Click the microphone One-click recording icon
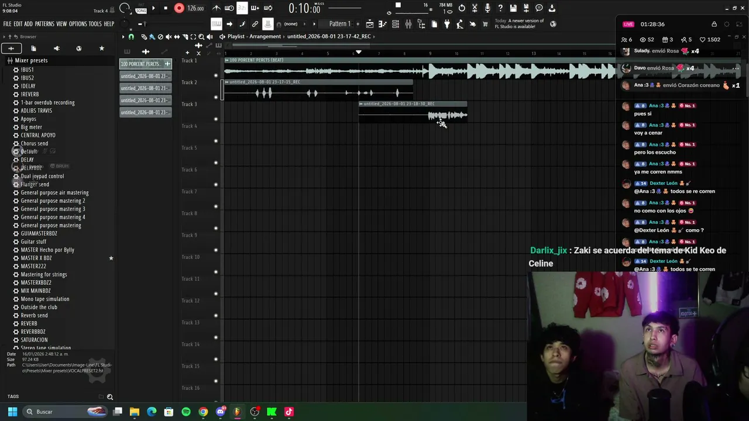Image resolution: width=749 pixels, height=421 pixels. [x=487, y=8]
